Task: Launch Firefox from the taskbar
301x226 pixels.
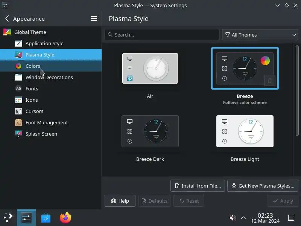Action: point(65,218)
